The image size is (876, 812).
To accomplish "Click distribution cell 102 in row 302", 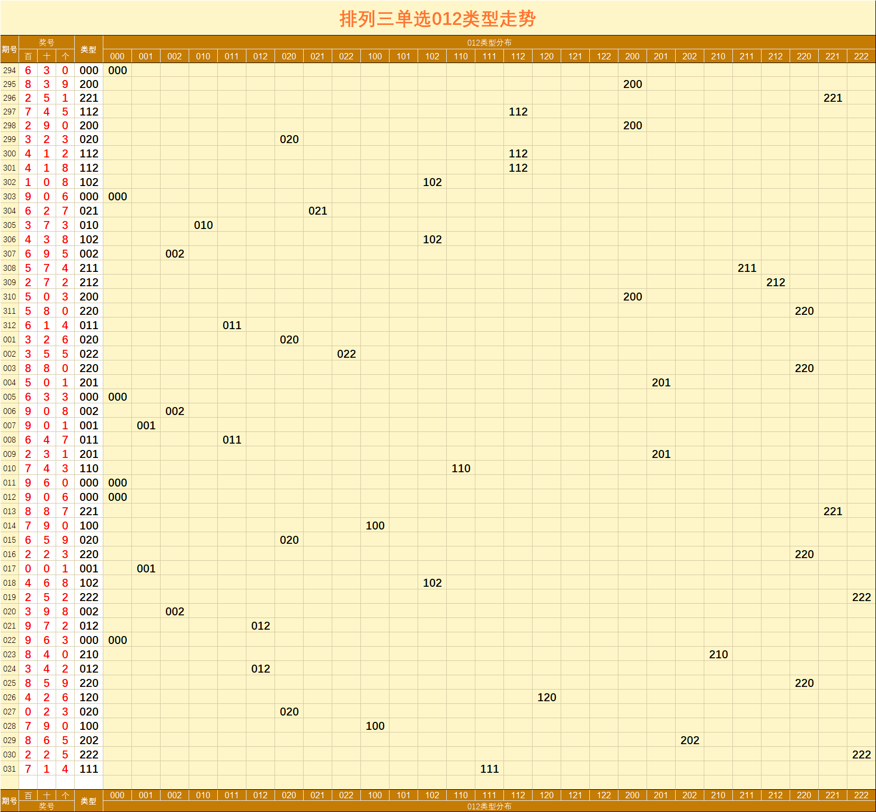I will 432,182.
